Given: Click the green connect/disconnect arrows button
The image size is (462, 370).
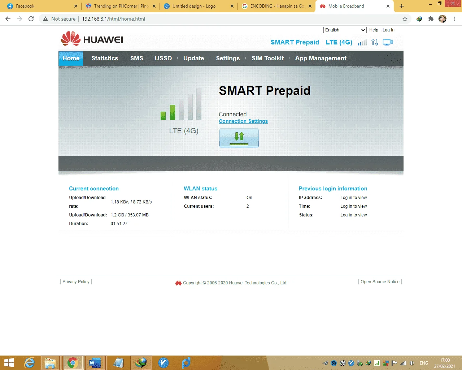Looking at the screenshot, I should coord(239,138).
